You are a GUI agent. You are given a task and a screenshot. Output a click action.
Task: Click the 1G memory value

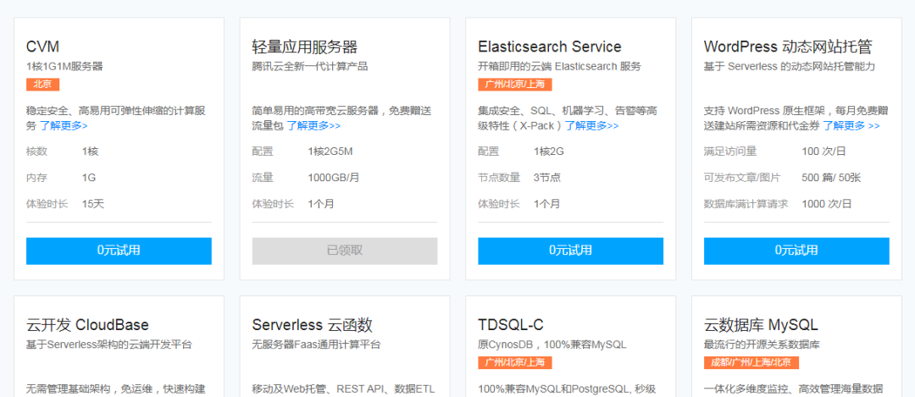(89, 178)
